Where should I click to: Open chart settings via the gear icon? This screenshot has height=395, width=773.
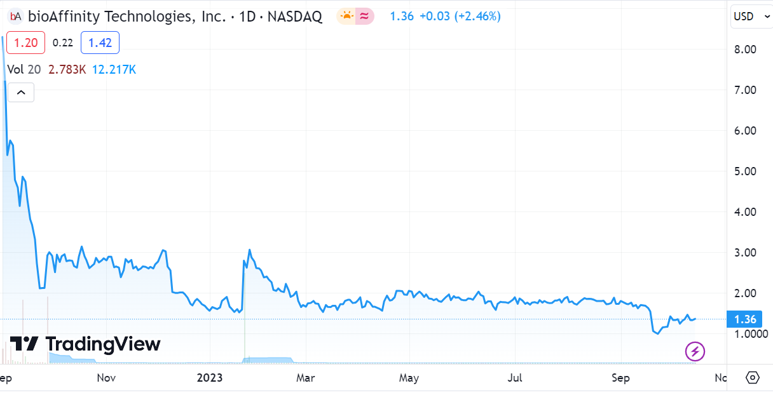click(x=753, y=378)
